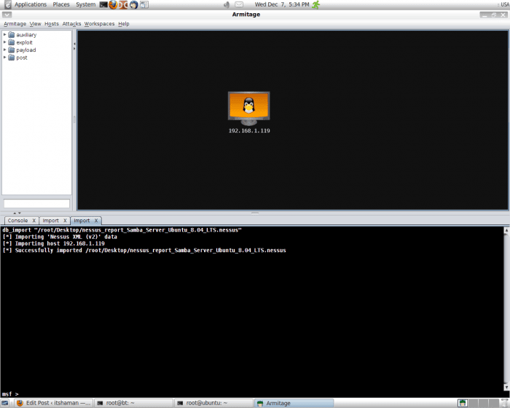Click the 'Importing Nessus XML (v2)' line
The width and height of the screenshot is (510, 408).
(60, 237)
